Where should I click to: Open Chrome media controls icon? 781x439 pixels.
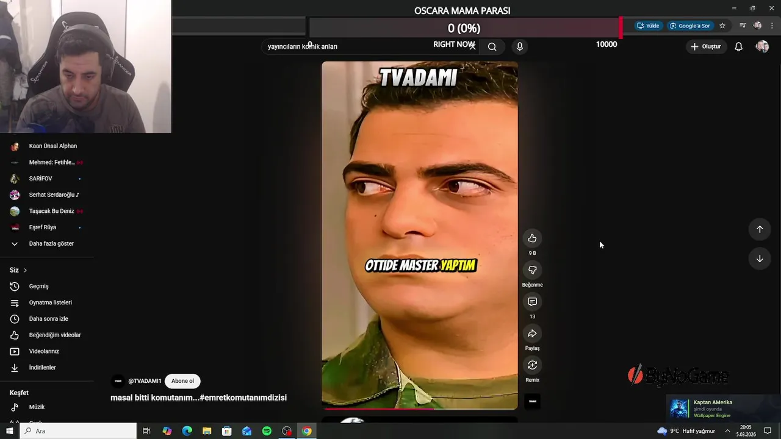click(x=743, y=26)
